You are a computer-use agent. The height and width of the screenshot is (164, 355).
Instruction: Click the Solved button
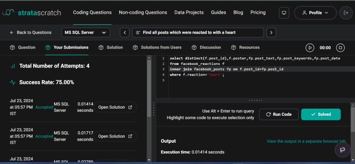tap(321, 114)
